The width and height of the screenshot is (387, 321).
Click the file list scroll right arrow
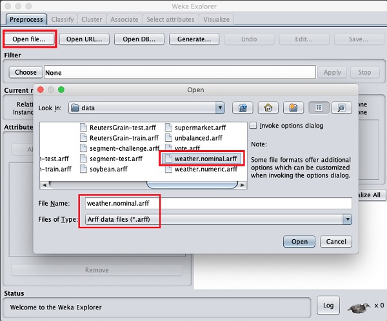[243, 185]
